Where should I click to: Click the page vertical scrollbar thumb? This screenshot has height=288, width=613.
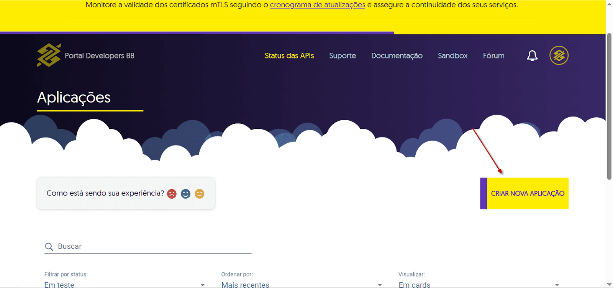pos(609,106)
